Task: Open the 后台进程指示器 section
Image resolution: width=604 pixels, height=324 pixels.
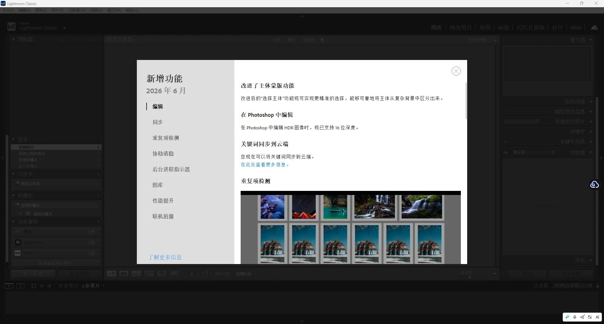Action: pyautogui.click(x=171, y=169)
